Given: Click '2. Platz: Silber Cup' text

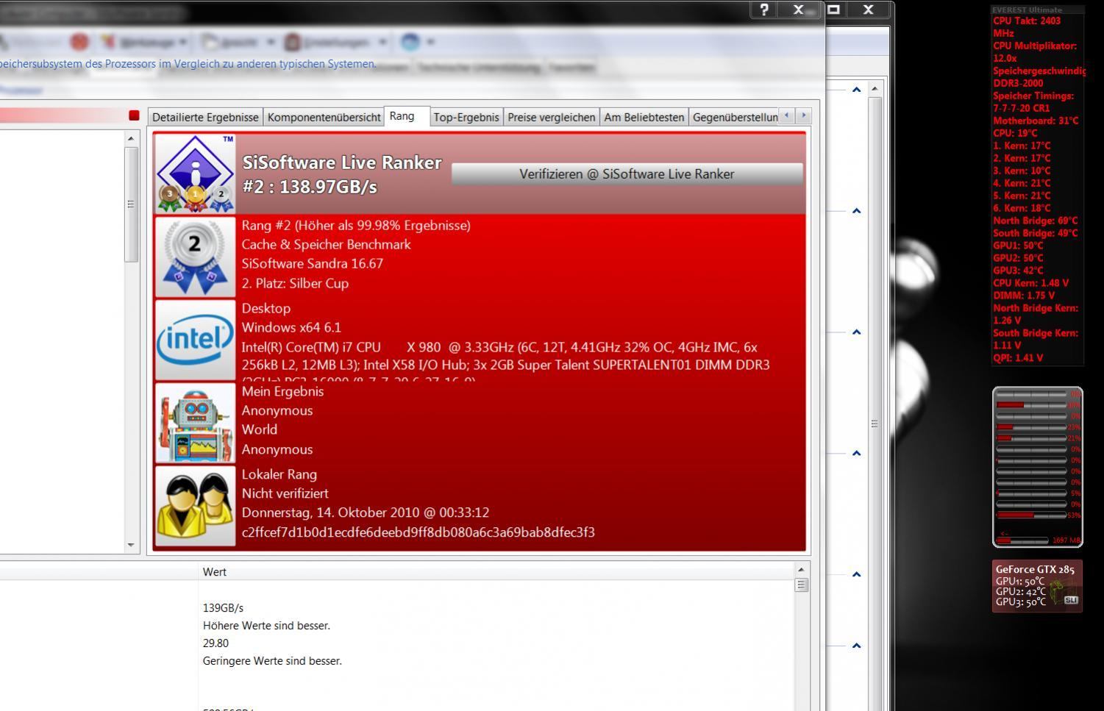Looking at the screenshot, I should pos(295,283).
